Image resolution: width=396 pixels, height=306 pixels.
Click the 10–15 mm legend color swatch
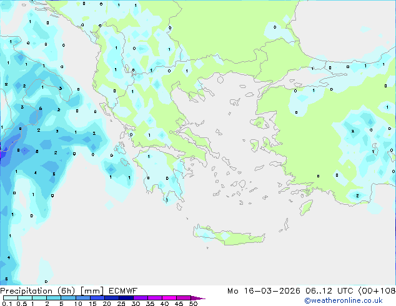pyautogui.click(x=82, y=298)
